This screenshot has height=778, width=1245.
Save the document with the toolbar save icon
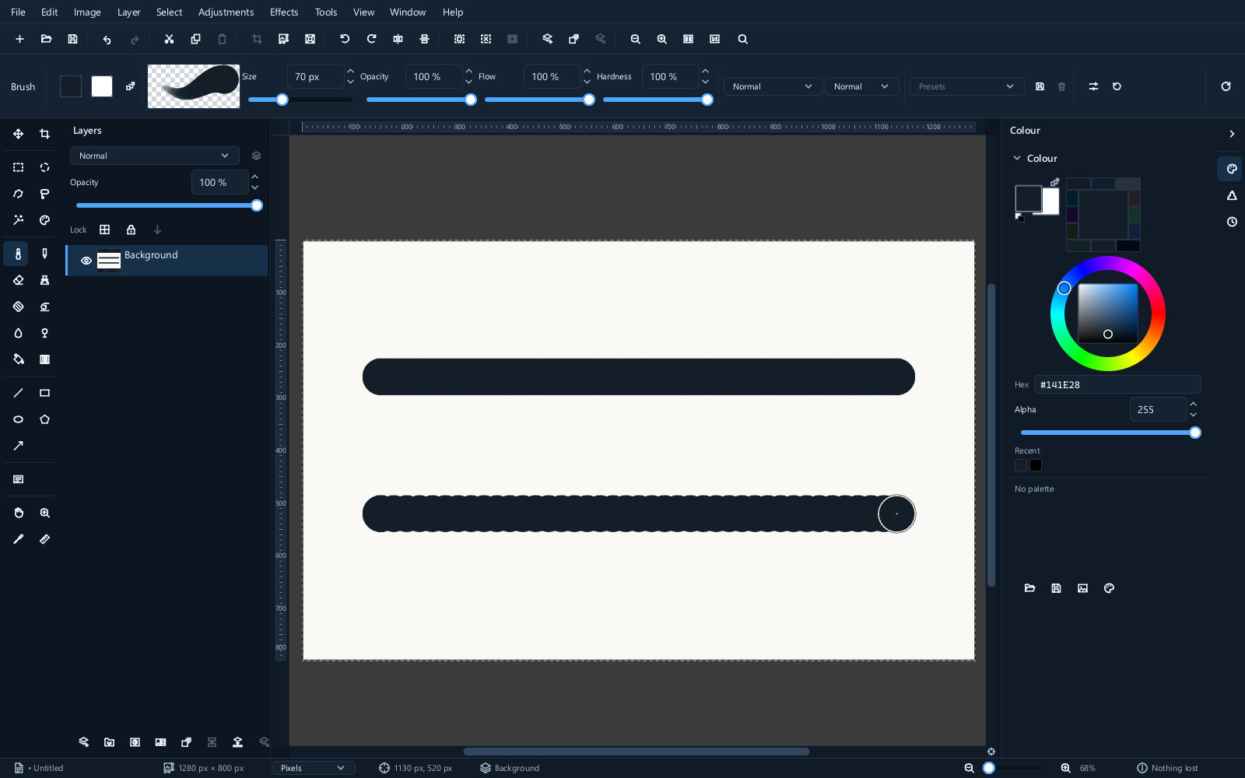tap(72, 39)
